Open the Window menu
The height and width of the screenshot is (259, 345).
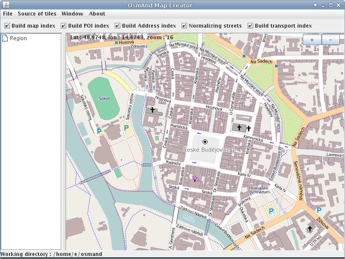[72, 14]
